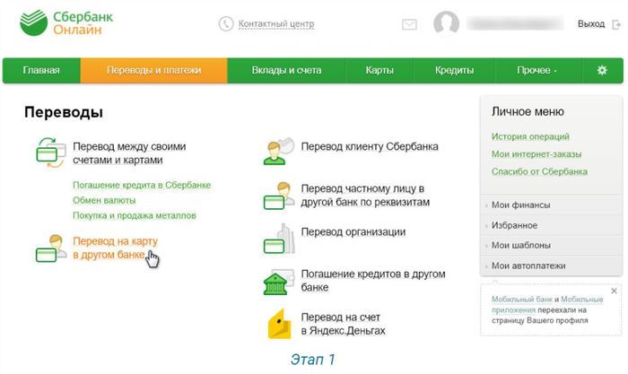Open the Главная tab
The image size is (628, 374).
pos(41,71)
